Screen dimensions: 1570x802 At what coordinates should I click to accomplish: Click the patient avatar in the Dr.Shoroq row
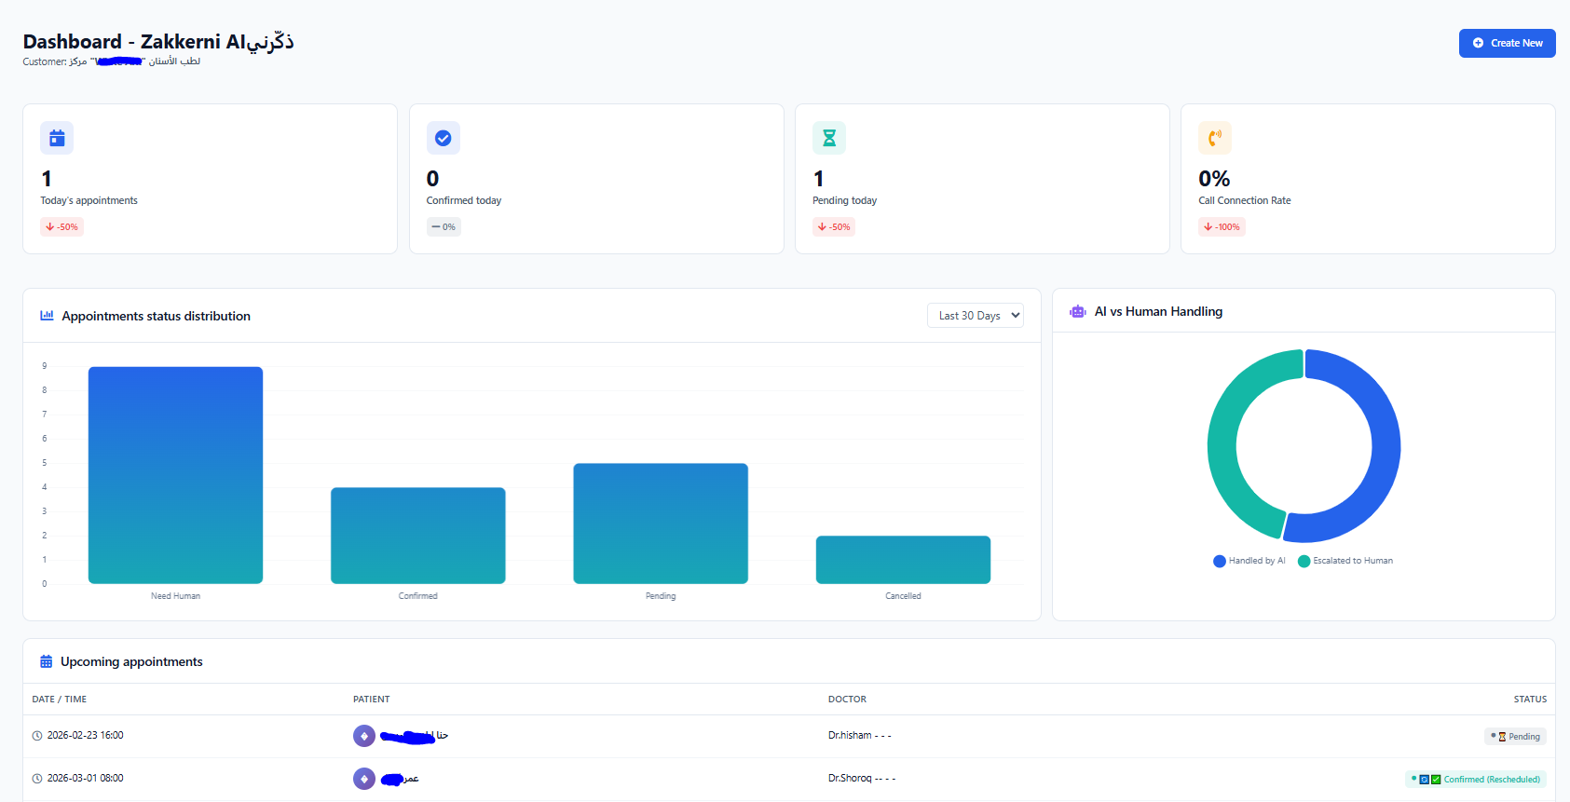point(364,779)
